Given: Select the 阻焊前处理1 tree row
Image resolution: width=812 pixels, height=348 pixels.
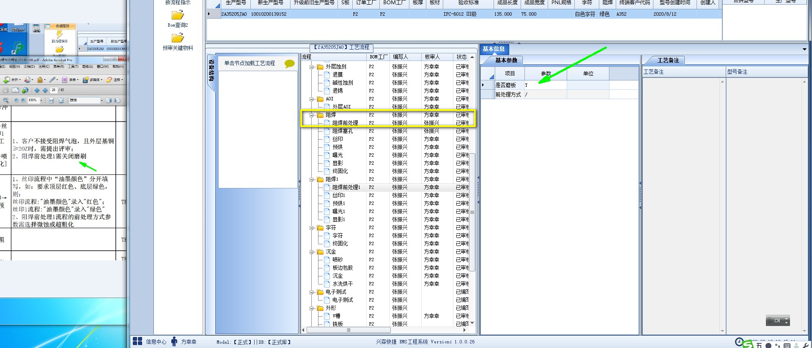Looking at the screenshot, I should point(346,187).
